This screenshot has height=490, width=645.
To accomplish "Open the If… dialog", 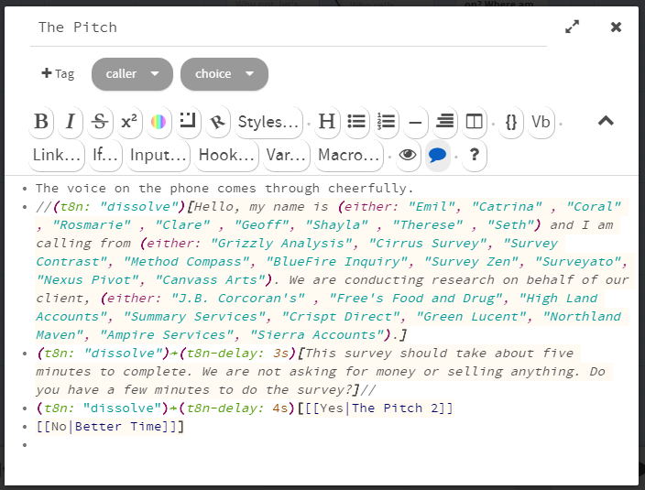I will click(x=104, y=156).
